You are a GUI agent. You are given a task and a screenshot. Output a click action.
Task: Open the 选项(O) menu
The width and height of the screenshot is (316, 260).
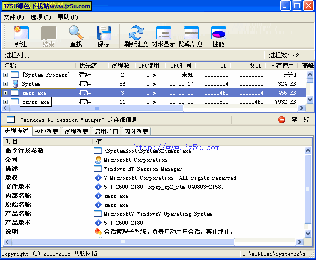[x=41, y=17]
